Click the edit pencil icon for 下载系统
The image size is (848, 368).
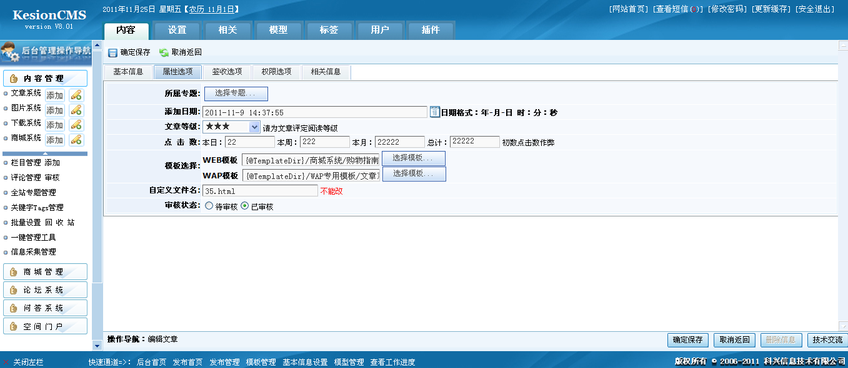click(x=76, y=125)
